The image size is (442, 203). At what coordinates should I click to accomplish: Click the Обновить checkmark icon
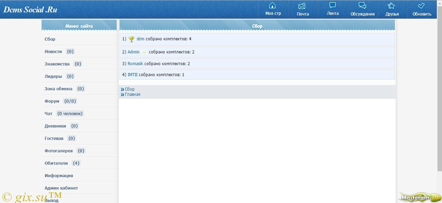tap(421, 6)
